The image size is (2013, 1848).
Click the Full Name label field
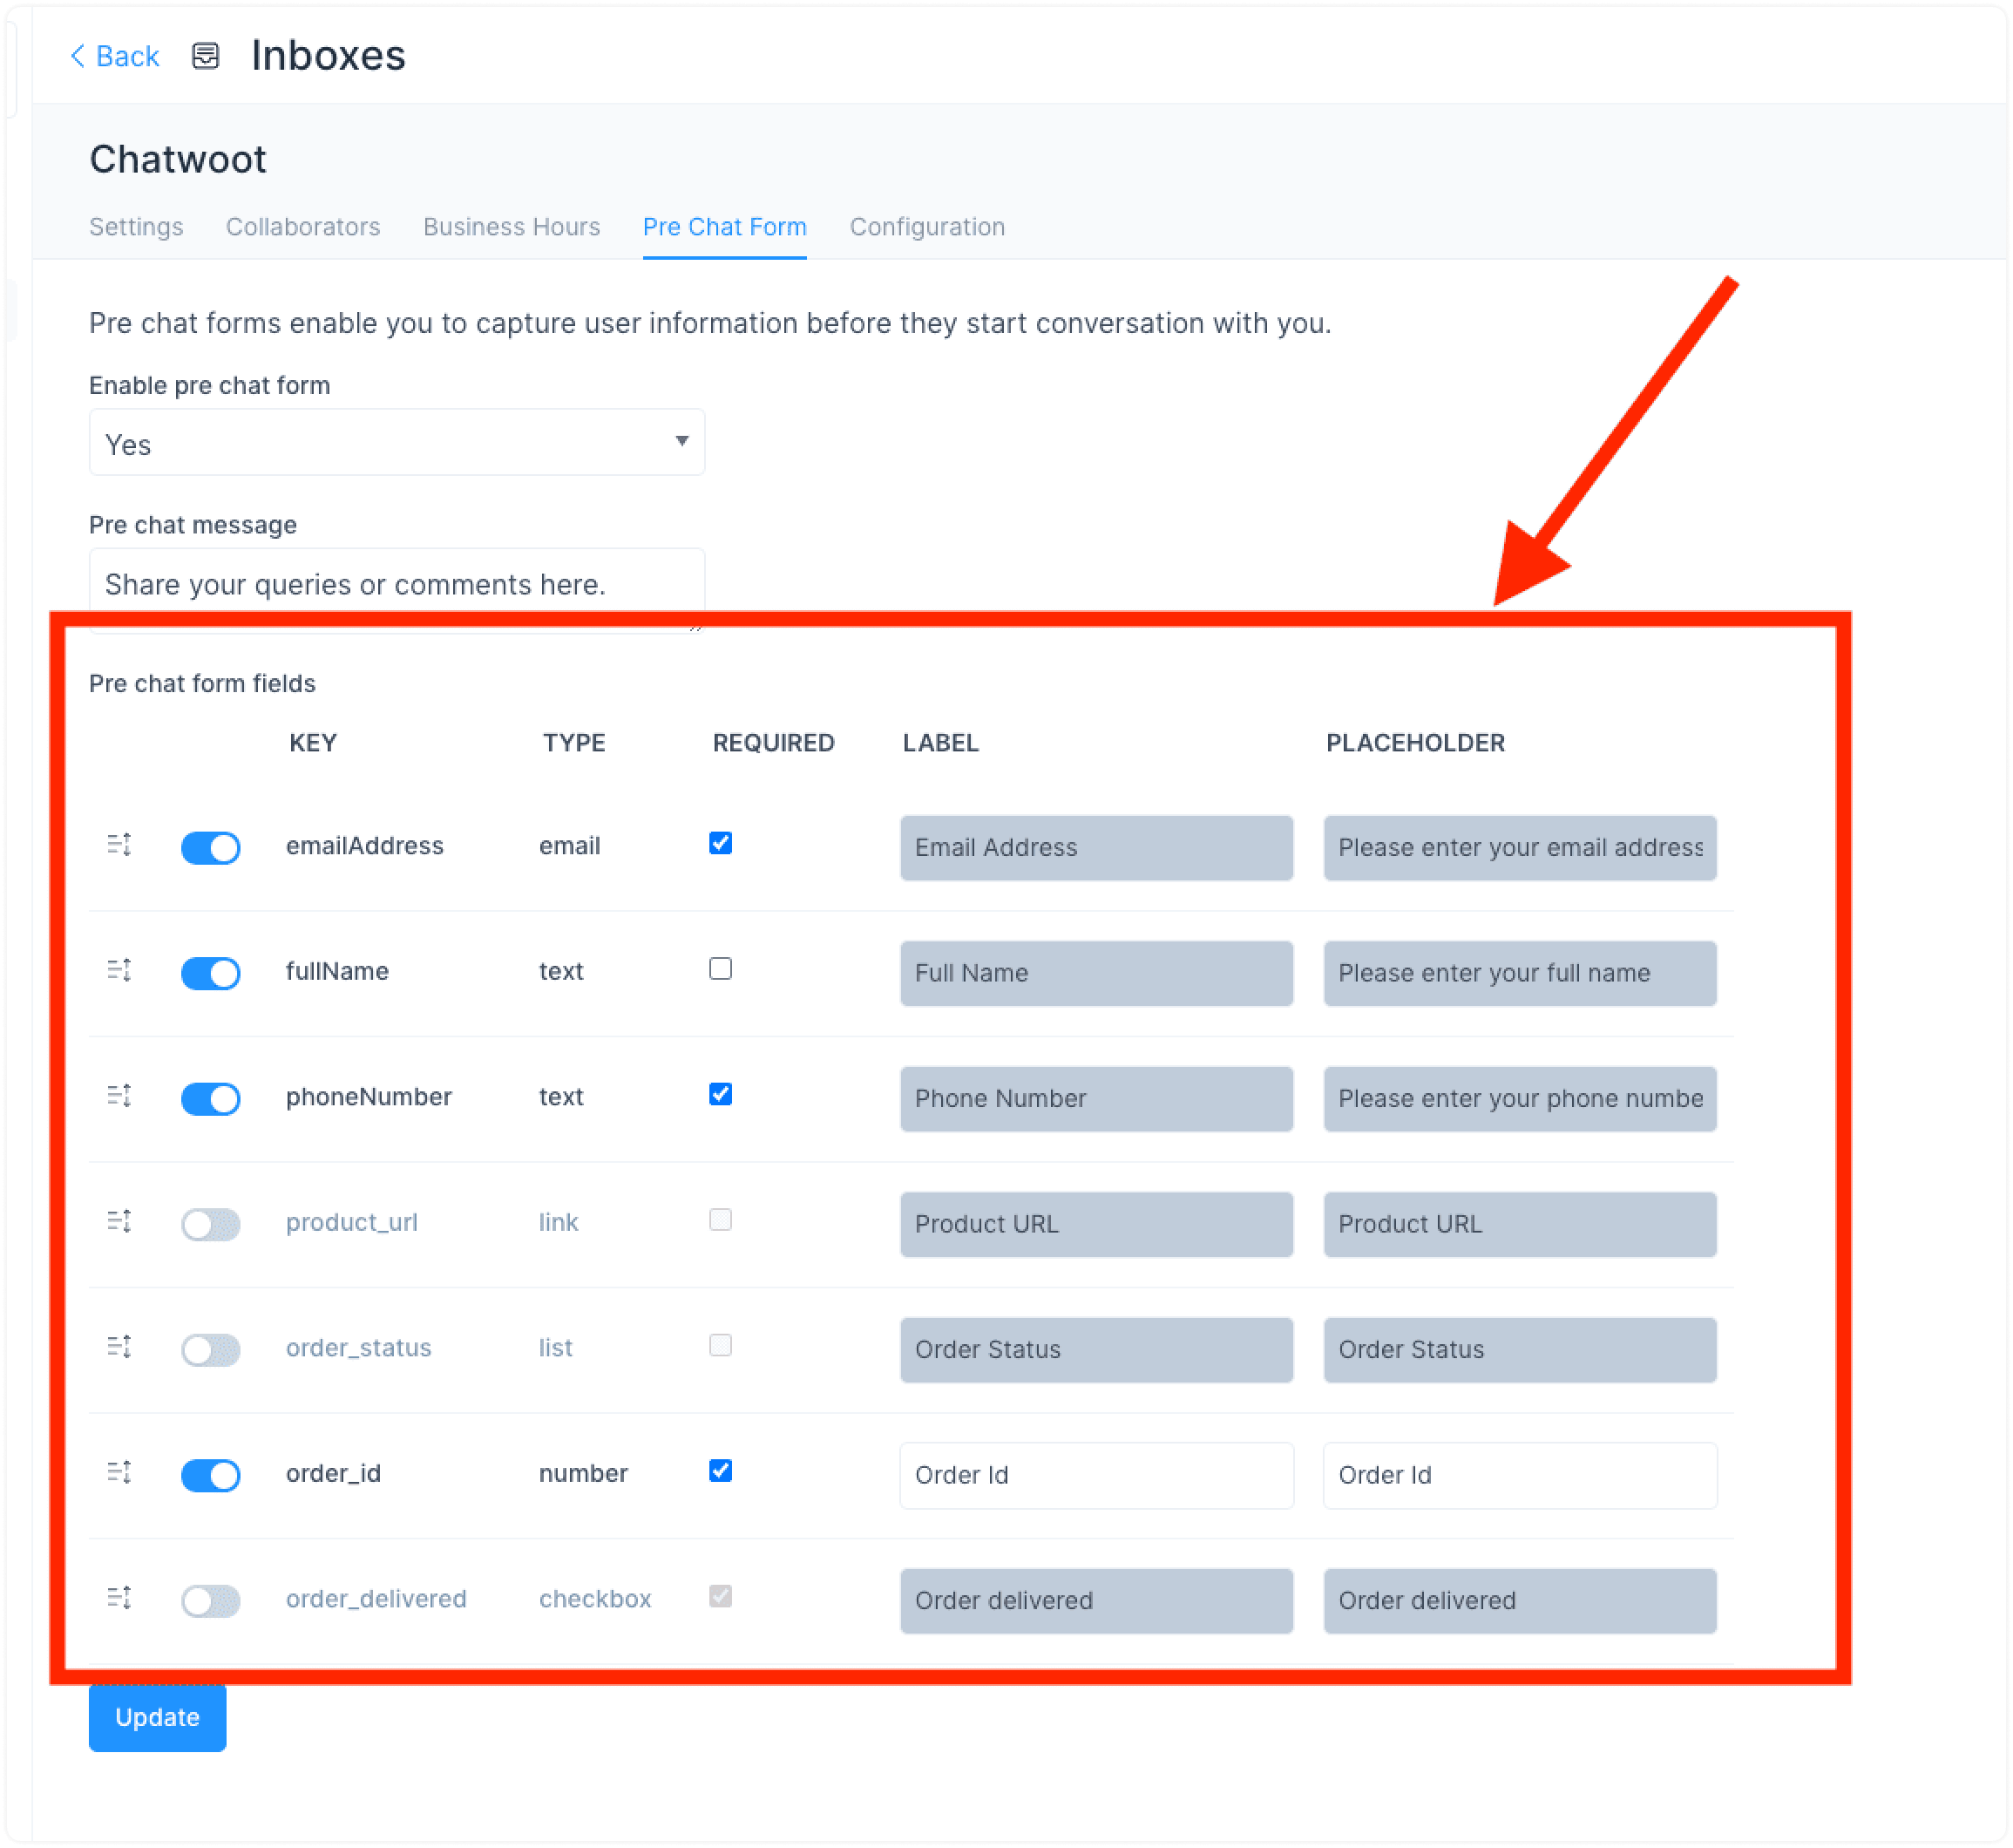pos(1096,974)
